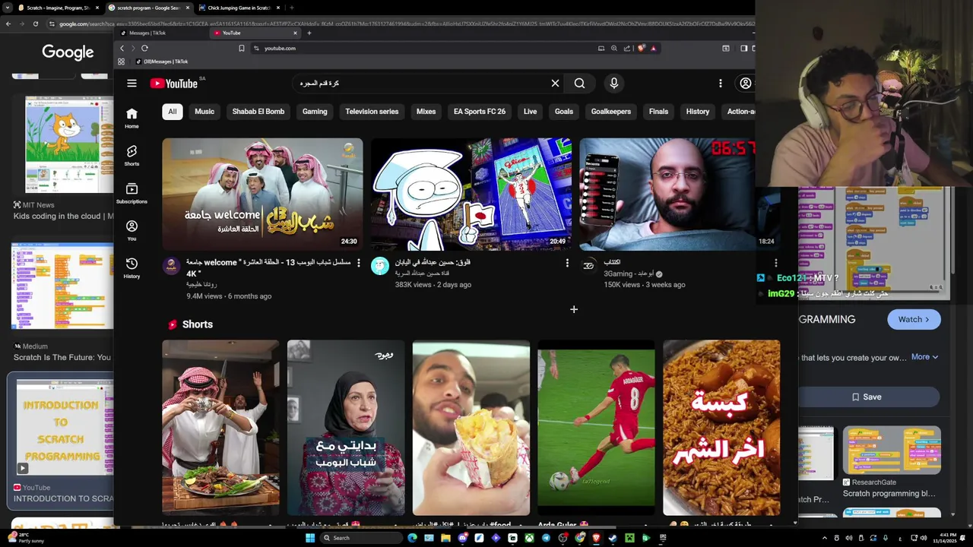Select the Television series chip

click(x=372, y=112)
